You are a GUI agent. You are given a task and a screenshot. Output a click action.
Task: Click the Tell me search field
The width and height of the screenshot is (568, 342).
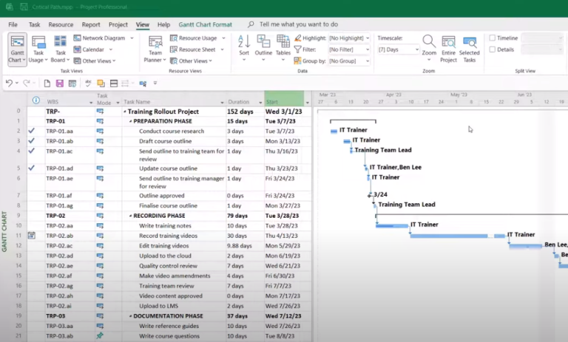[299, 24]
